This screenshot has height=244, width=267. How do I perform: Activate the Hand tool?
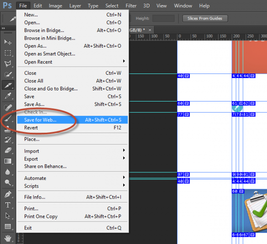tap(8, 238)
